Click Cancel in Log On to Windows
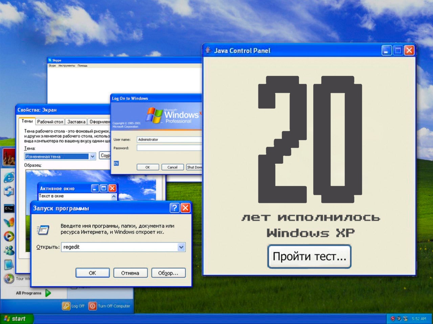Screen dimensions: 433x324 pos(173,167)
